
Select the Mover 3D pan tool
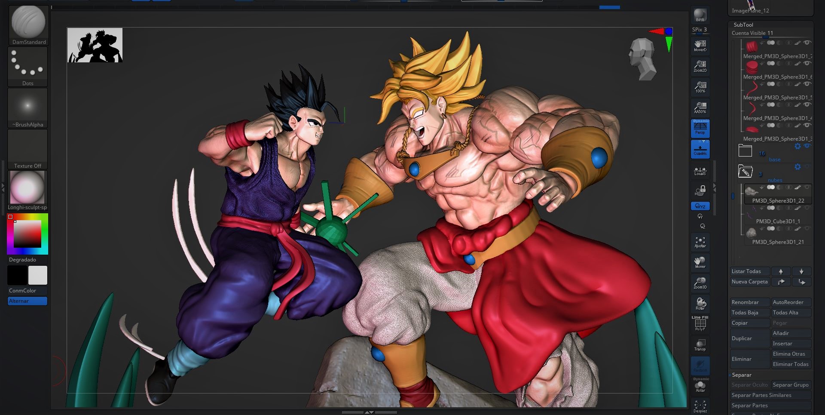pos(700,262)
